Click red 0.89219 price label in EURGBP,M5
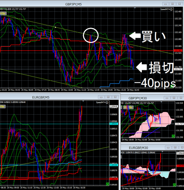The height and width of the screenshot is (190, 184). pos(114,179)
